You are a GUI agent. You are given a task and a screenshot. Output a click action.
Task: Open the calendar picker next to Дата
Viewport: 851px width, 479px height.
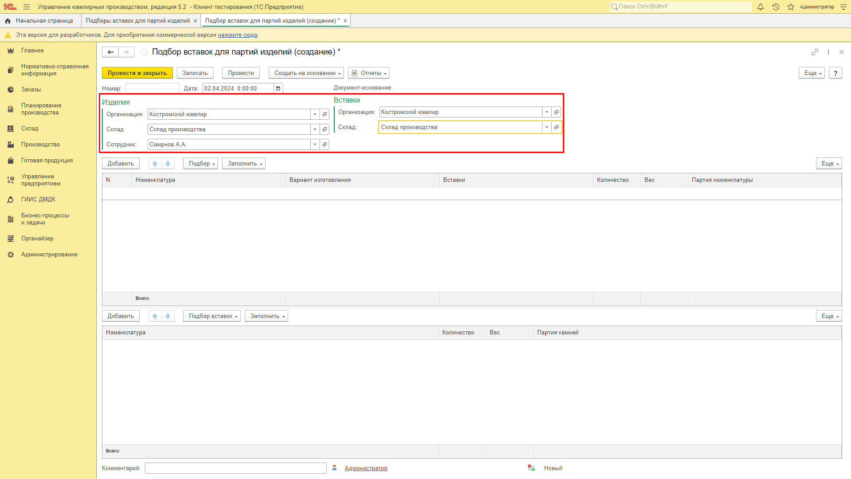278,88
